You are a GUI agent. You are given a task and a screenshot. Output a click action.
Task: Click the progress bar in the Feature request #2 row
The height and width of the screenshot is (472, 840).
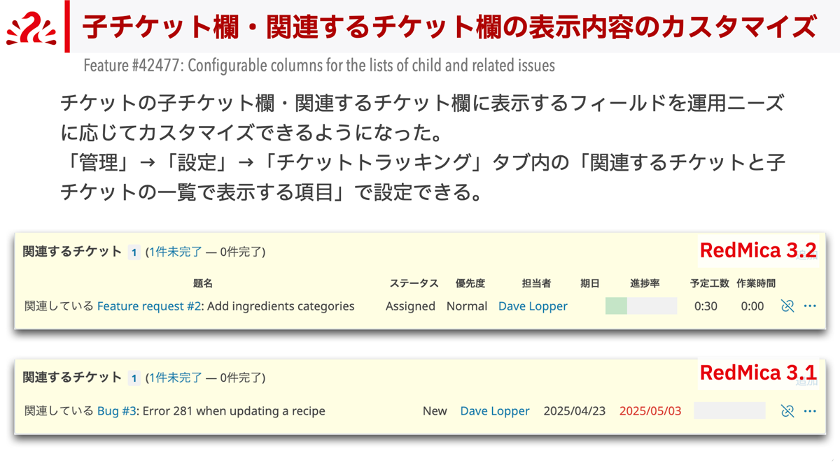(640, 306)
